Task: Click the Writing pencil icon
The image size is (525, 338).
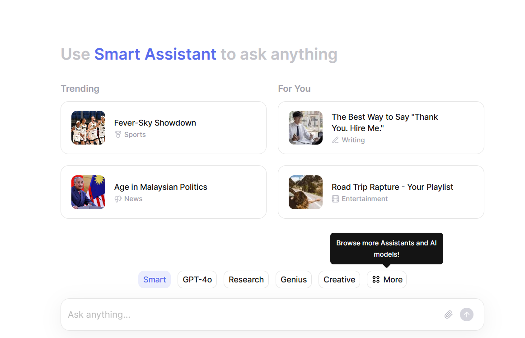Action: tap(335, 140)
